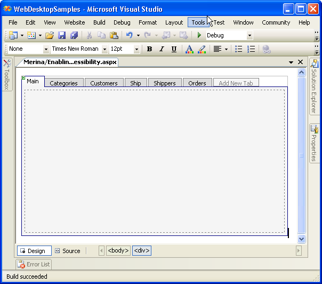Open the 12pt font size dropdown

pos(137,49)
